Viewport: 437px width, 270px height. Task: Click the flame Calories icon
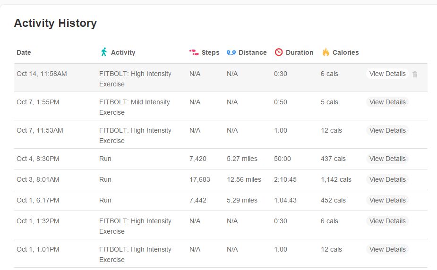(326, 52)
